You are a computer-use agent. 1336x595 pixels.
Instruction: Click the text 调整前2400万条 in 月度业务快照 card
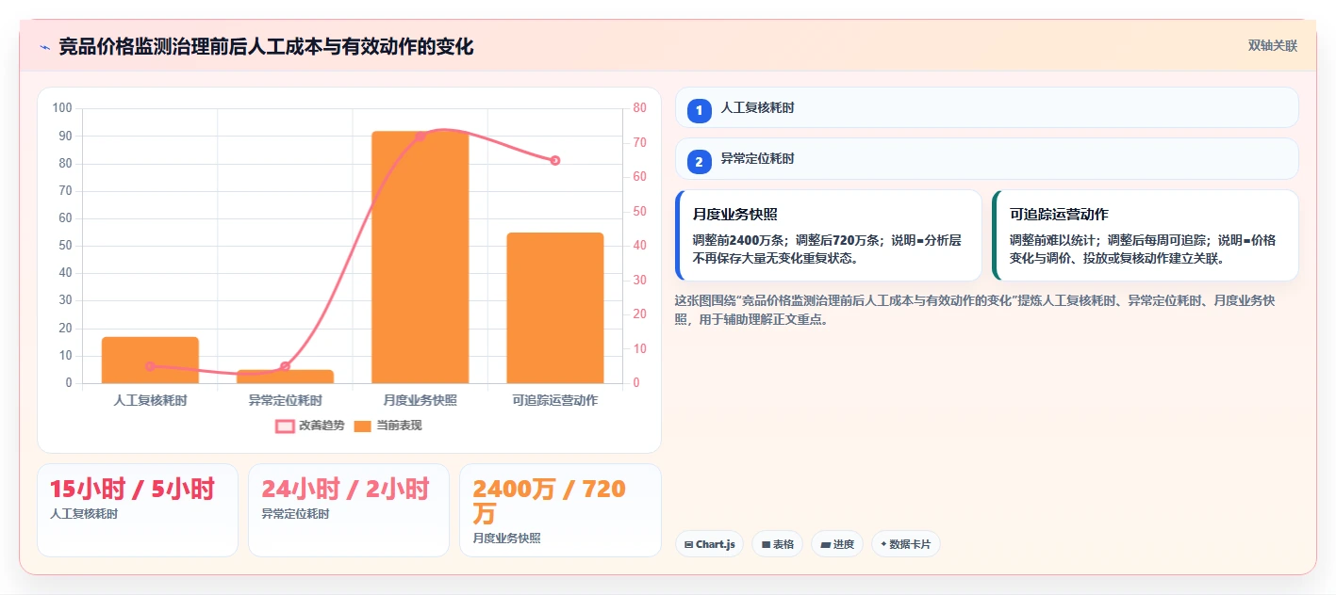[x=740, y=240]
